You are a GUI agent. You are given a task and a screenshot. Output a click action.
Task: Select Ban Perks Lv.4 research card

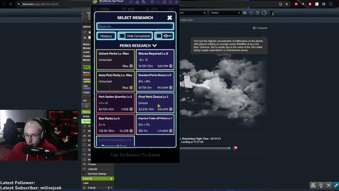(115, 124)
